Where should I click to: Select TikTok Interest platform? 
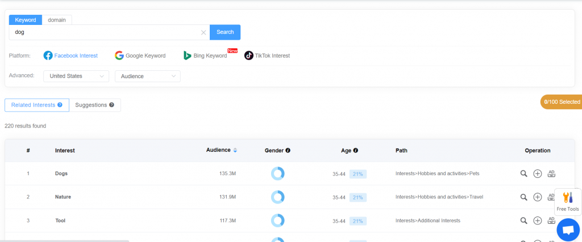click(x=267, y=56)
